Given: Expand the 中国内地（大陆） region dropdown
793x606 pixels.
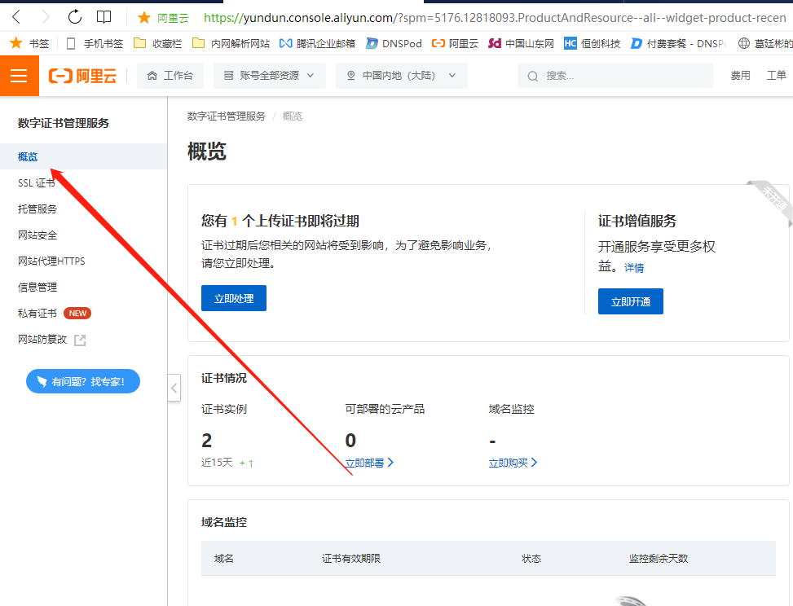Looking at the screenshot, I should click(x=401, y=76).
